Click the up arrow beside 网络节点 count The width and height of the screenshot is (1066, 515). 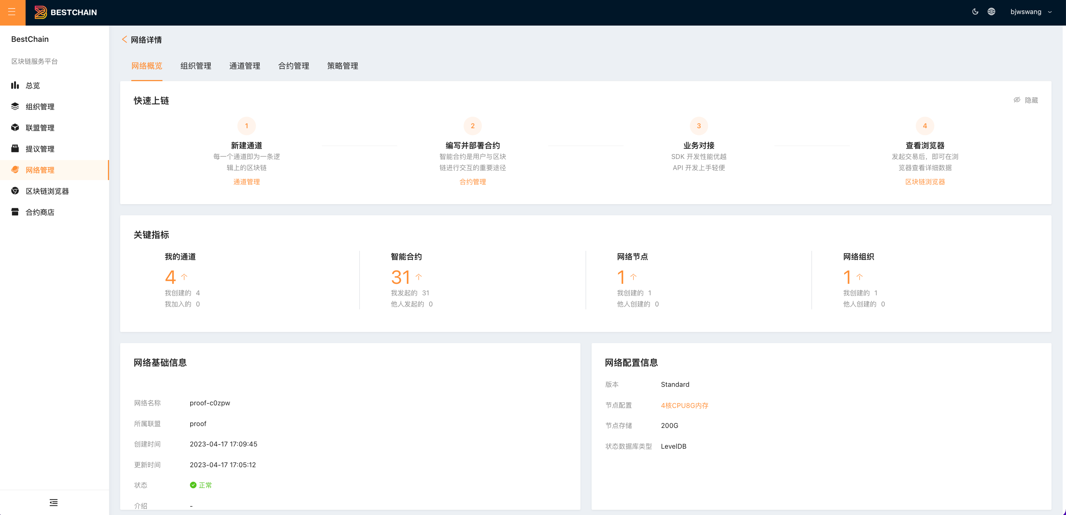point(633,276)
